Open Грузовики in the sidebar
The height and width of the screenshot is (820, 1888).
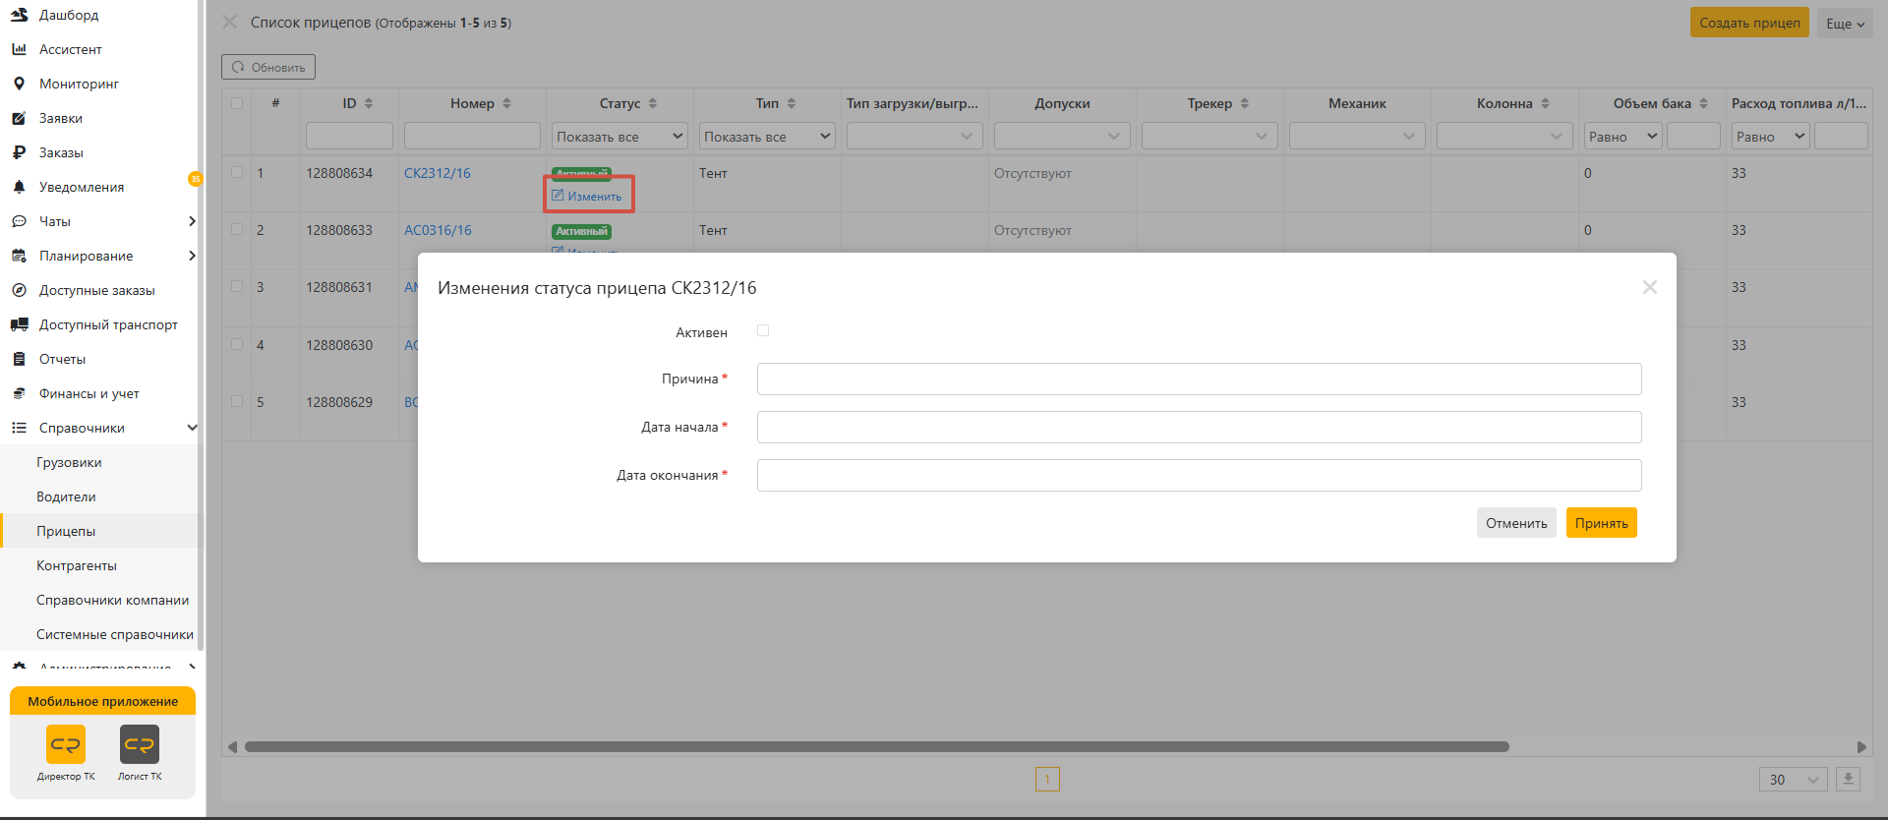click(69, 462)
